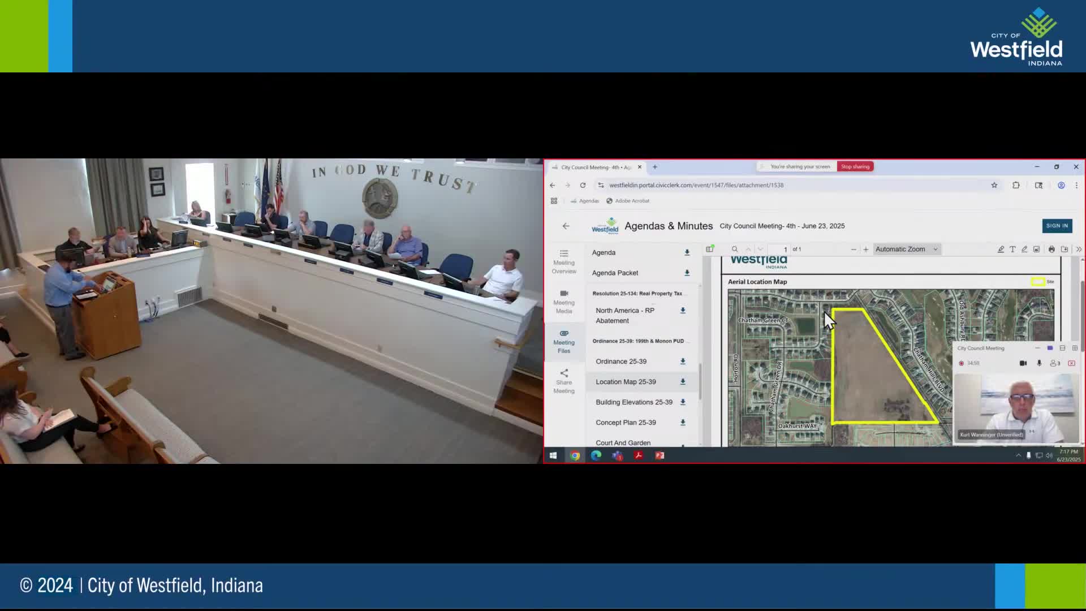1086x611 pixels.
Task: Click the file list scrollbar
Action: (700, 380)
